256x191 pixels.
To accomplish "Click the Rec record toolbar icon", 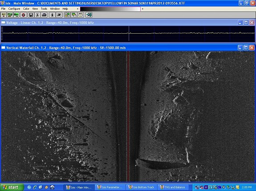I will coord(4,15).
